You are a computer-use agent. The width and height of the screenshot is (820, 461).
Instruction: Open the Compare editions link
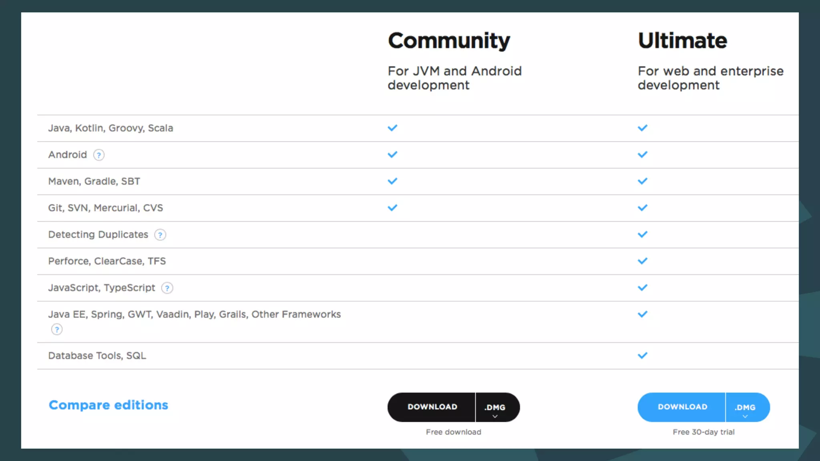[108, 405]
